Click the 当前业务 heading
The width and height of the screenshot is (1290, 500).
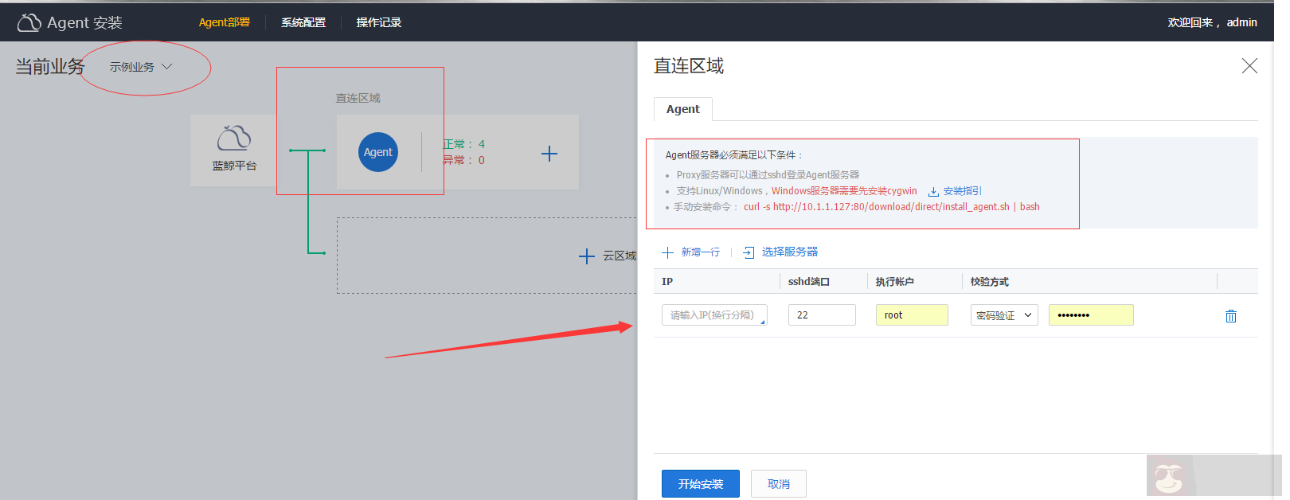point(49,67)
